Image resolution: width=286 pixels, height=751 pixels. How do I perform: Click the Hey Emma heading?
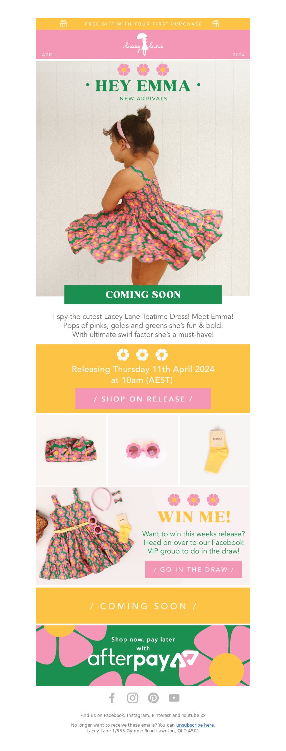tap(143, 86)
